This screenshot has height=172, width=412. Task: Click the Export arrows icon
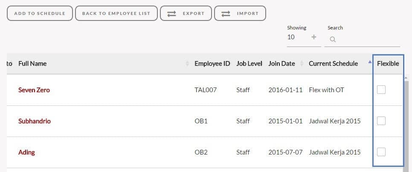[171, 14]
